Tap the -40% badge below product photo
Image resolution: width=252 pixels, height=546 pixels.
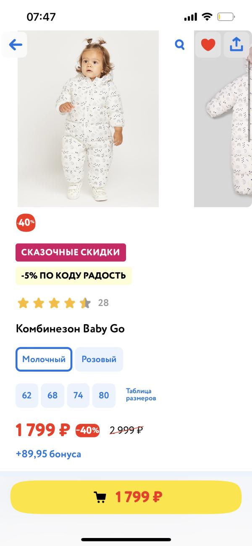(26, 223)
